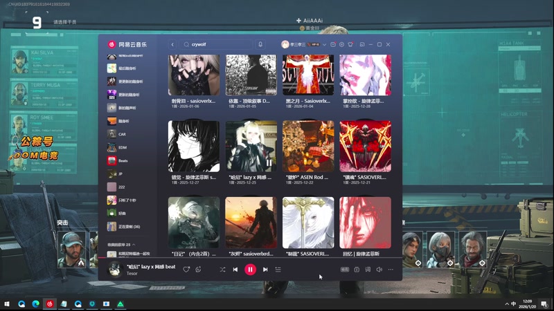Select masked white-haired operator portrait in game

pyautogui.click(x=440, y=249)
